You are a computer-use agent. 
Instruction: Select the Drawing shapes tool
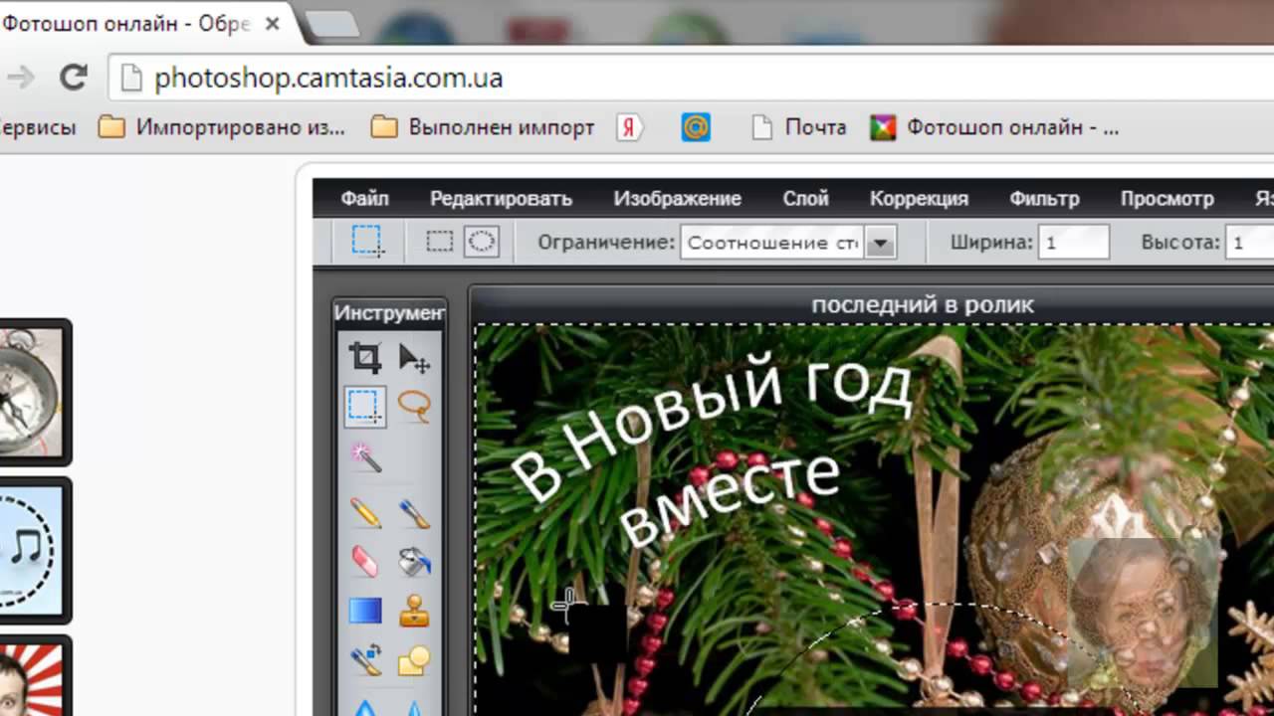pos(414,659)
